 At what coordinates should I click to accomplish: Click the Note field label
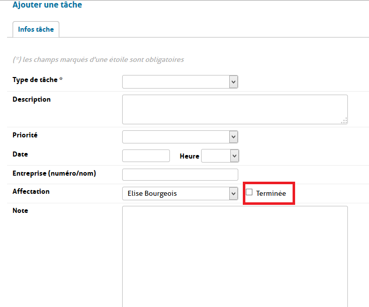point(20,210)
